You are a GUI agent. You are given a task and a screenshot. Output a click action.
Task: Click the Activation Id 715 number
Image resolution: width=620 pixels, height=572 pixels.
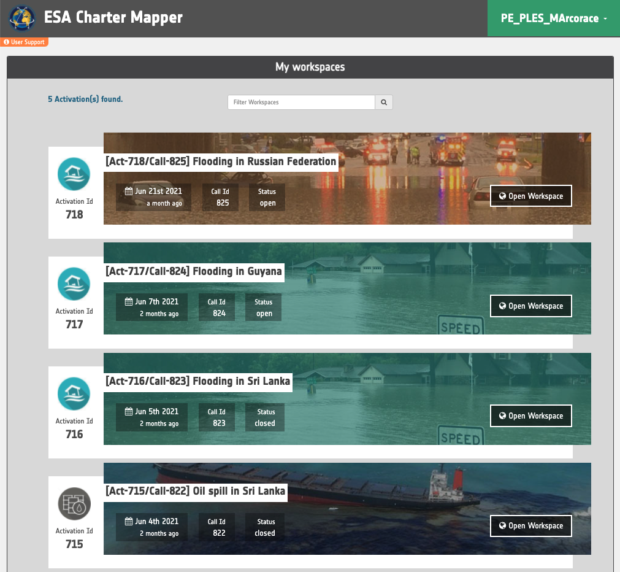(74, 544)
